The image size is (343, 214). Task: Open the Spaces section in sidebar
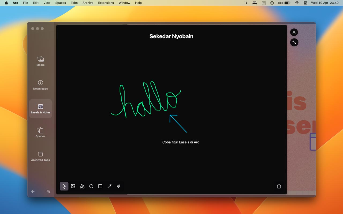click(x=40, y=133)
